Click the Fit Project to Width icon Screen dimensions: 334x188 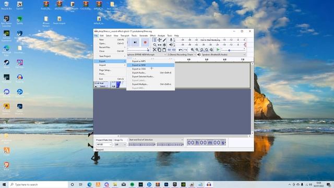click(207, 50)
